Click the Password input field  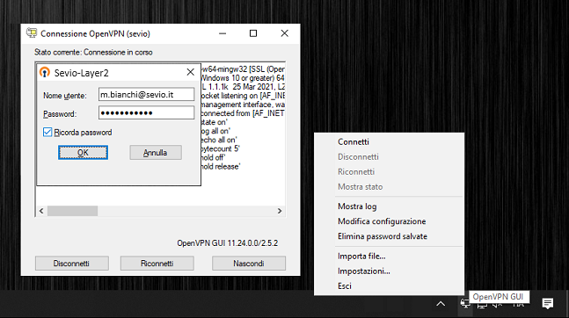coord(146,112)
